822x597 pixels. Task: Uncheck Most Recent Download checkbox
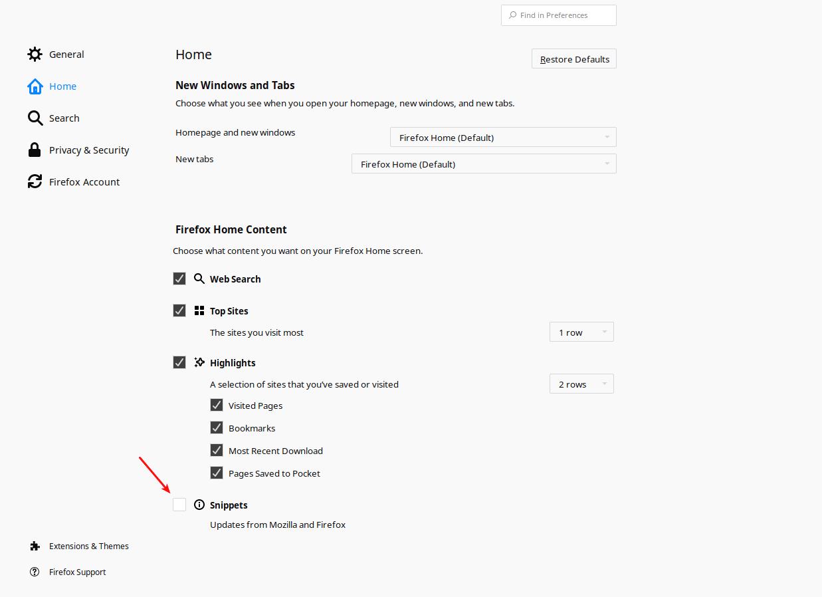pos(217,450)
